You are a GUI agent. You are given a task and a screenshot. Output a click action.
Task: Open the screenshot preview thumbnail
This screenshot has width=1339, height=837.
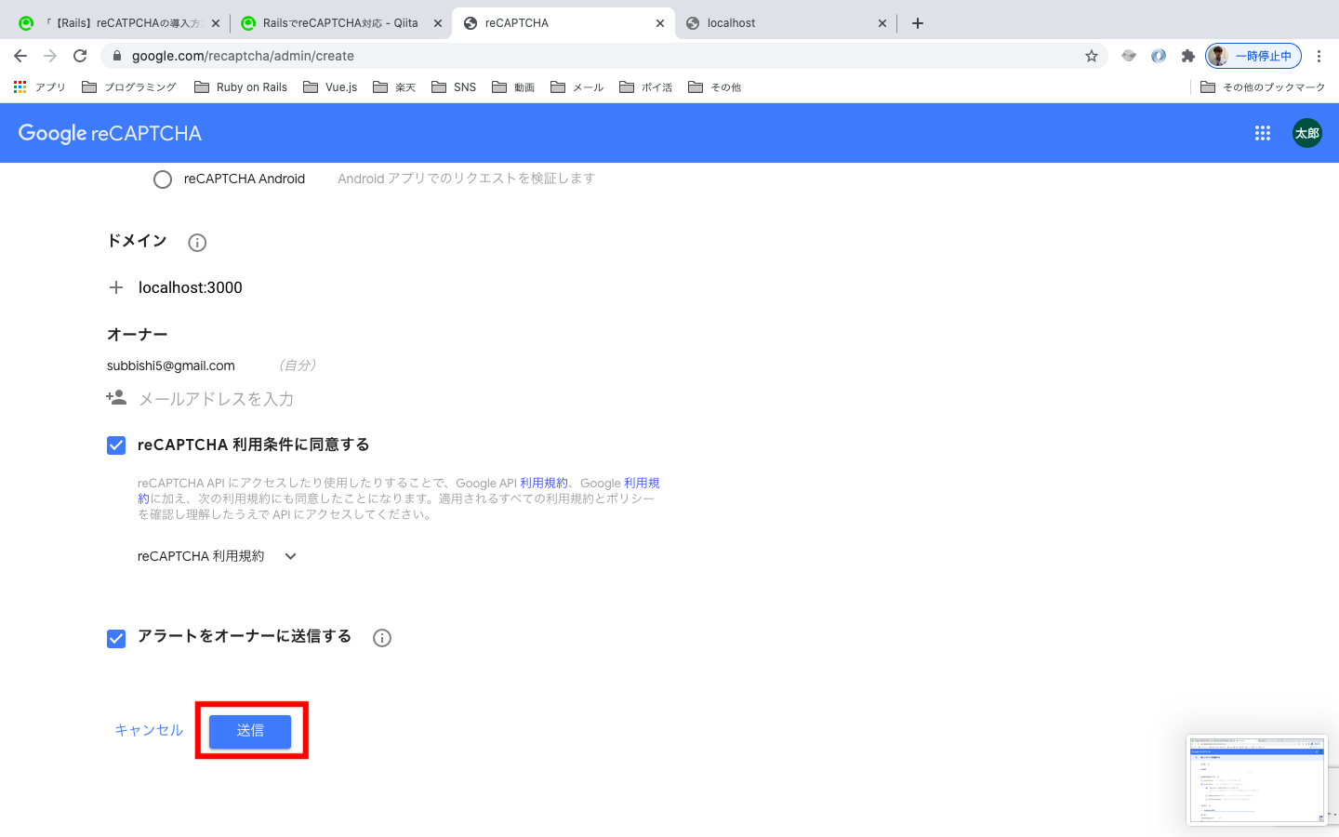click(x=1256, y=780)
